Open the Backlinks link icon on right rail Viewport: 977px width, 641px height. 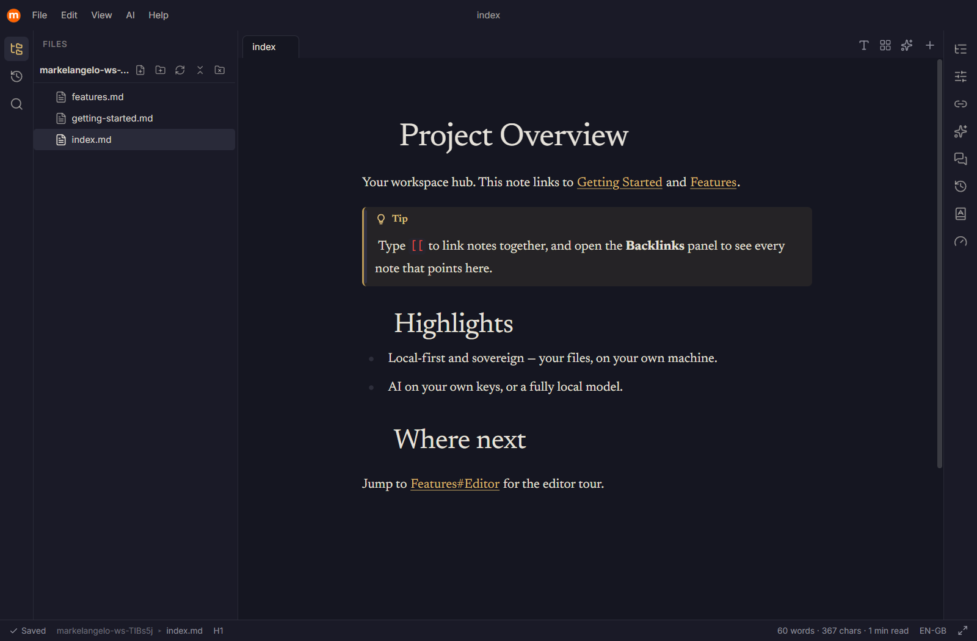click(961, 104)
